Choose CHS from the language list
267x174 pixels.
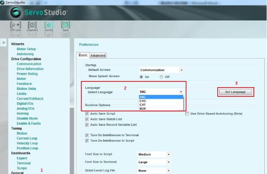161,101
